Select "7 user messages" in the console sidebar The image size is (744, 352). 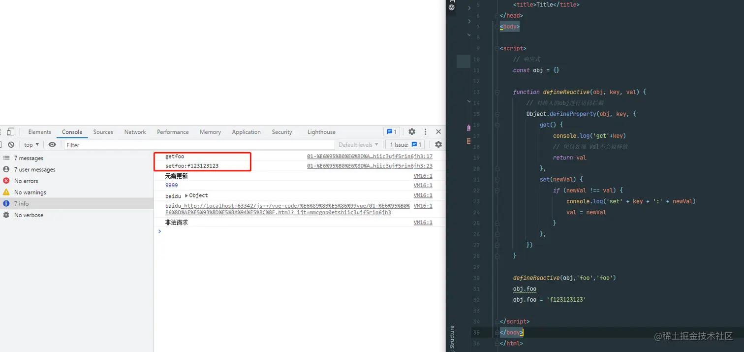click(77, 169)
